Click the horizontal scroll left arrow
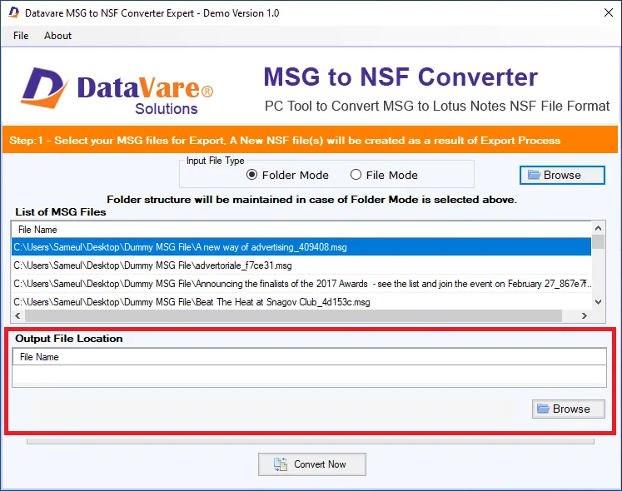Viewport: 622px width, 491px height. (17, 315)
